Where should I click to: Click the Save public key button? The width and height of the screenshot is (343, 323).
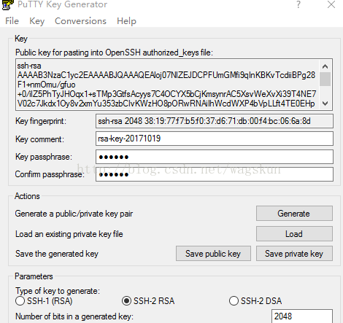[213, 254]
